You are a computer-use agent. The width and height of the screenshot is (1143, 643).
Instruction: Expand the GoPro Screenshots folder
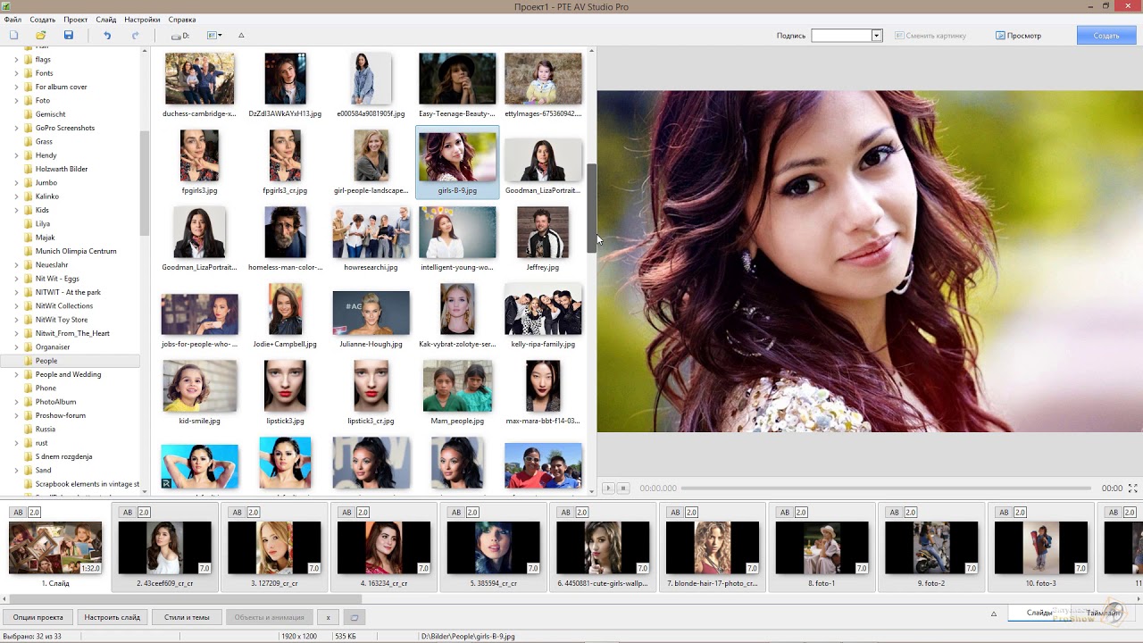(16, 128)
